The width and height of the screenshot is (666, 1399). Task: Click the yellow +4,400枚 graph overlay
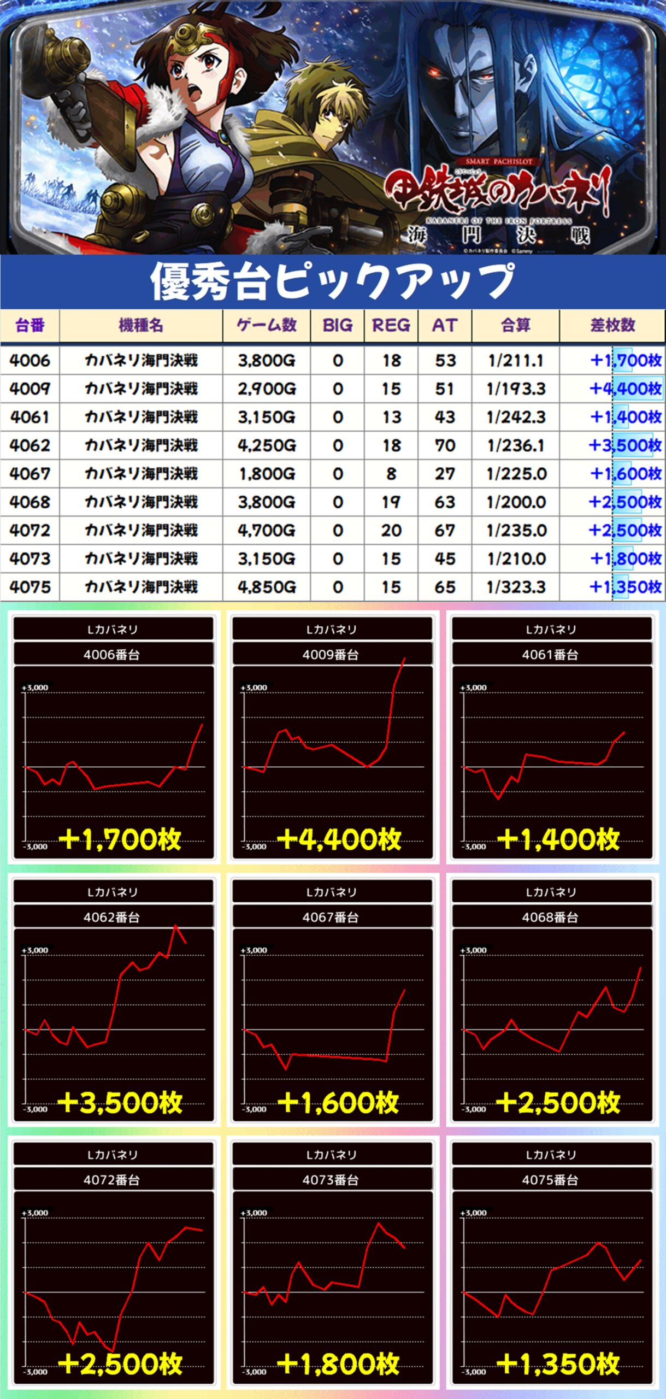339,839
